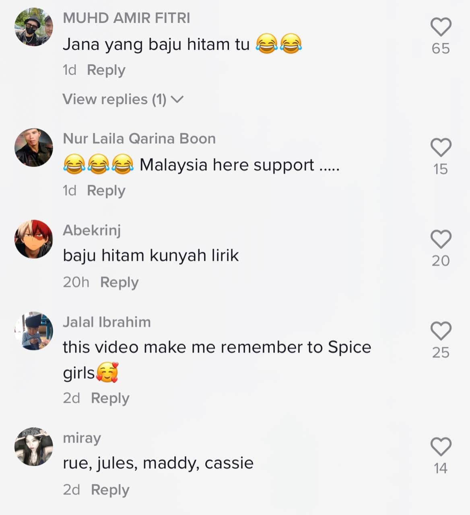Open miray's profile picture
This screenshot has height=515, width=470.
point(34,447)
